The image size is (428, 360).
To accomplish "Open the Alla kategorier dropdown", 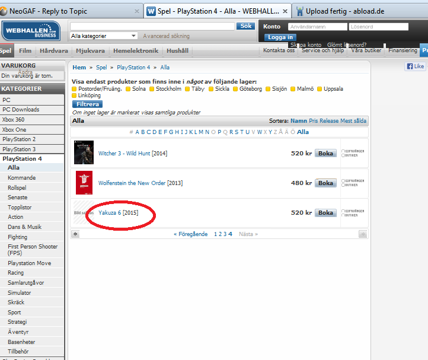I will pyautogui.click(x=104, y=36).
